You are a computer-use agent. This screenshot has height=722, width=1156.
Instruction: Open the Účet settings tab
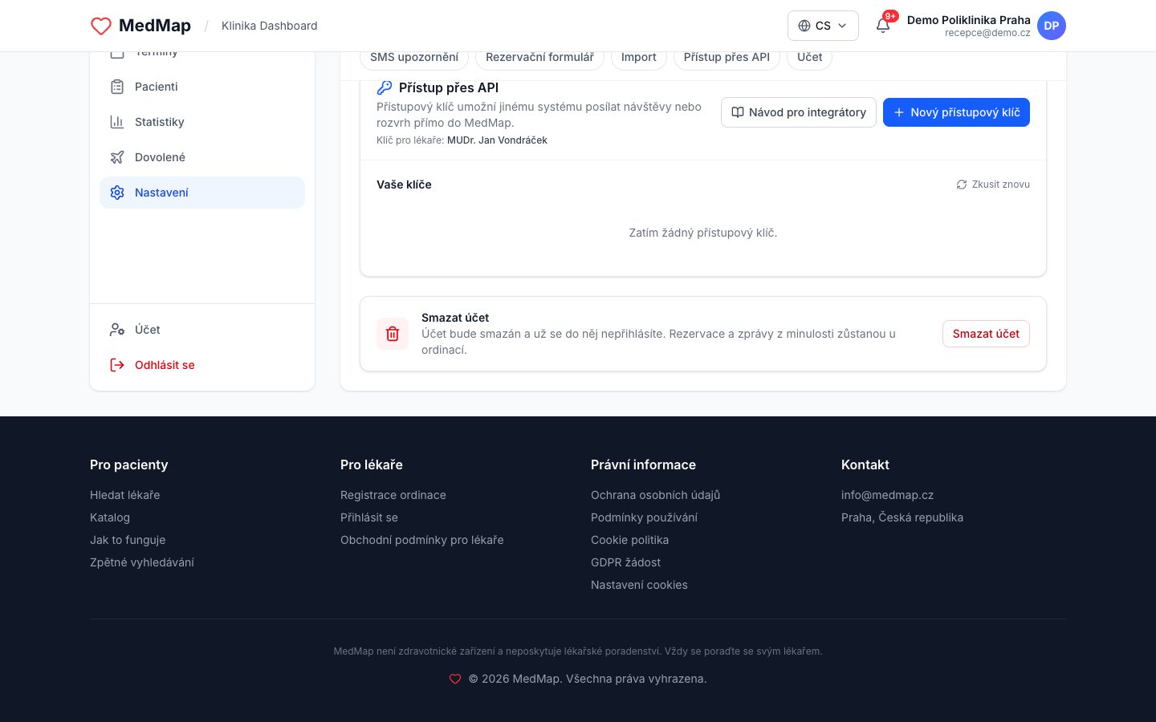click(x=810, y=57)
